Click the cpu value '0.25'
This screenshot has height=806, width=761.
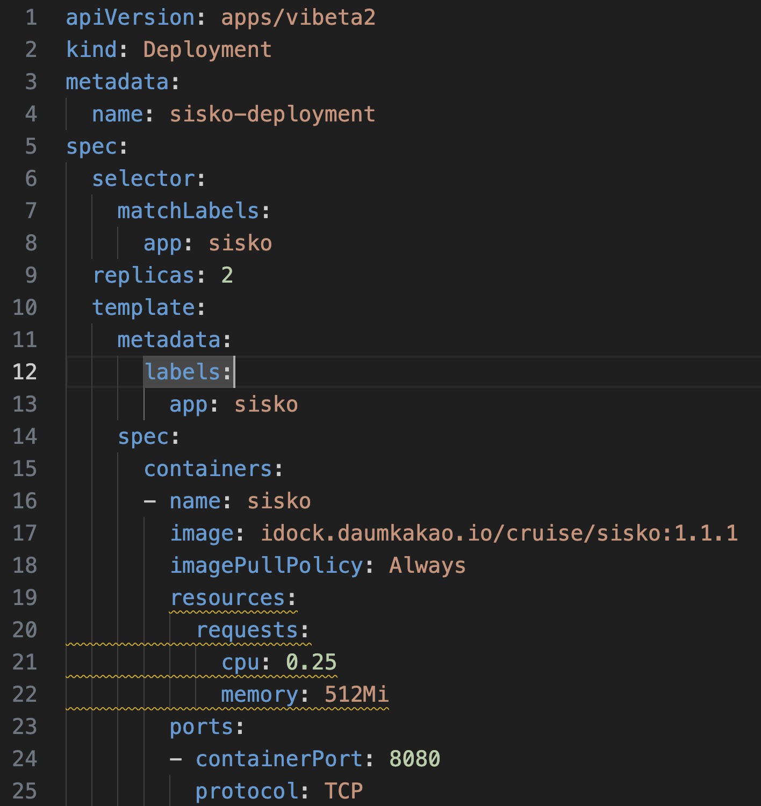point(311,663)
